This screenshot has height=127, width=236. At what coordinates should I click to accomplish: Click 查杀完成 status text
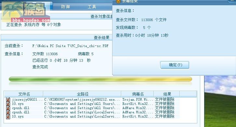pos(40,67)
